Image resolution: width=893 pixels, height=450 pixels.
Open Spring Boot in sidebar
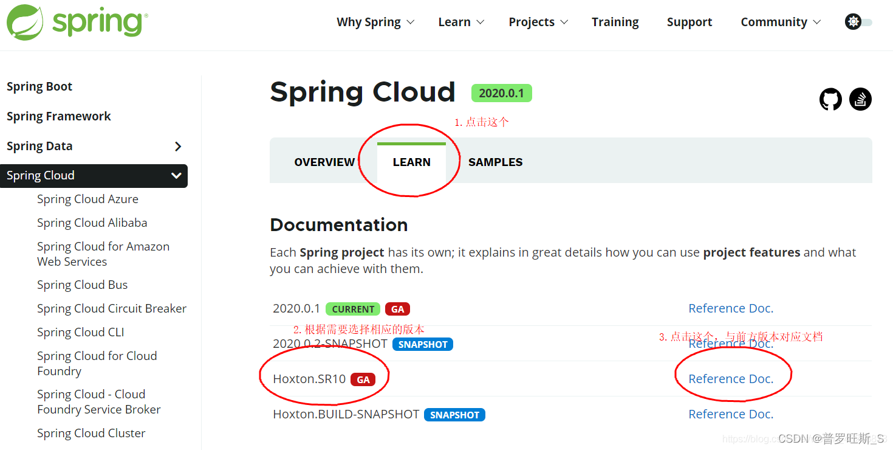coord(39,86)
